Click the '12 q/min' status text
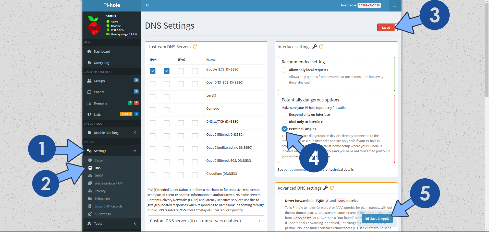The image size is (489, 232). 116,26
